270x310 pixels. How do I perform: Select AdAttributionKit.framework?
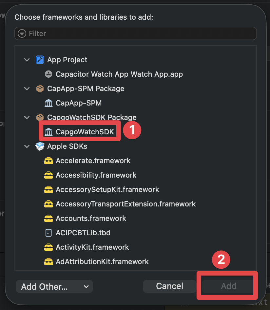[102, 262]
